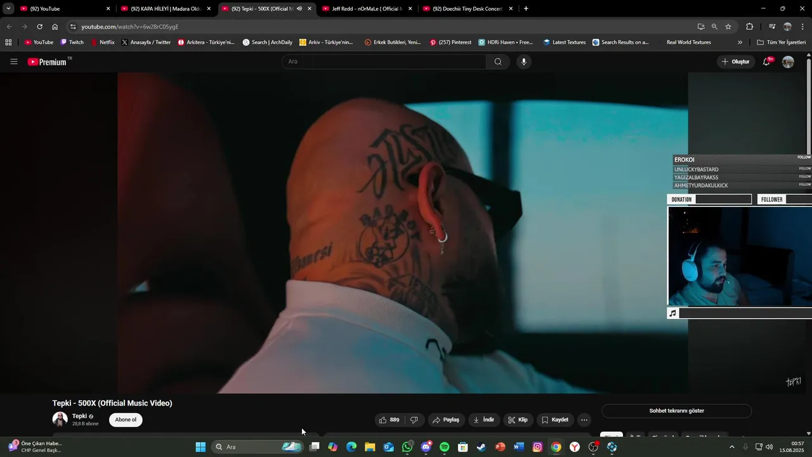This screenshot has height=457, width=812.
Task: Create a clip with Klip button
Action: click(x=518, y=420)
